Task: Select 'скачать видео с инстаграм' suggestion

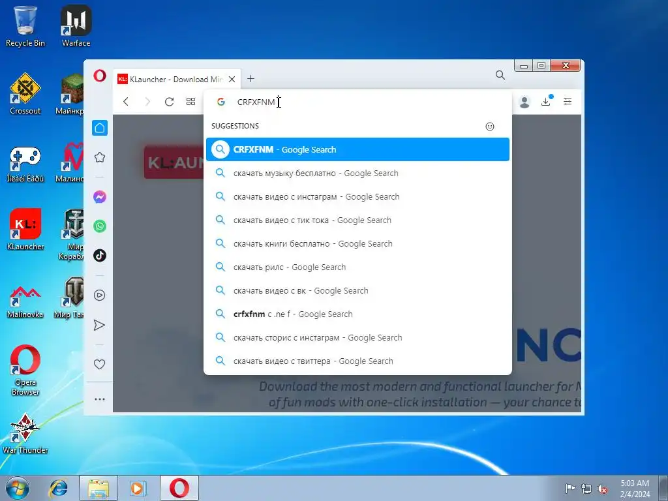Action: click(x=358, y=197)
